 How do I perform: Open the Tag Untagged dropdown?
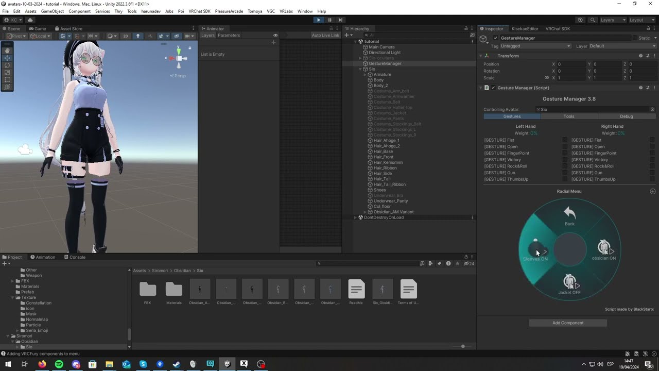535,46
